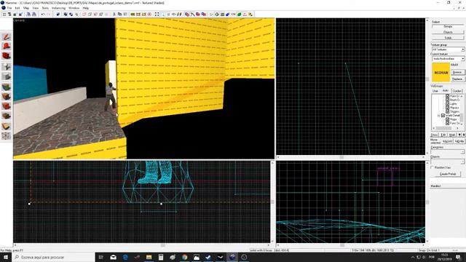Viewport: 466px width, 262px height.
Task: Toggle first checkbox in VisGroups list
Action: [x=448, y=96]
